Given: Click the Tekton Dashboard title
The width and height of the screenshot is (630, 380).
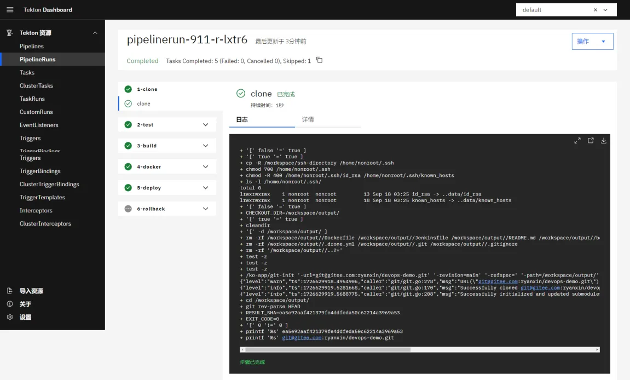Looking at the screenshot, I should pos(48,10).
